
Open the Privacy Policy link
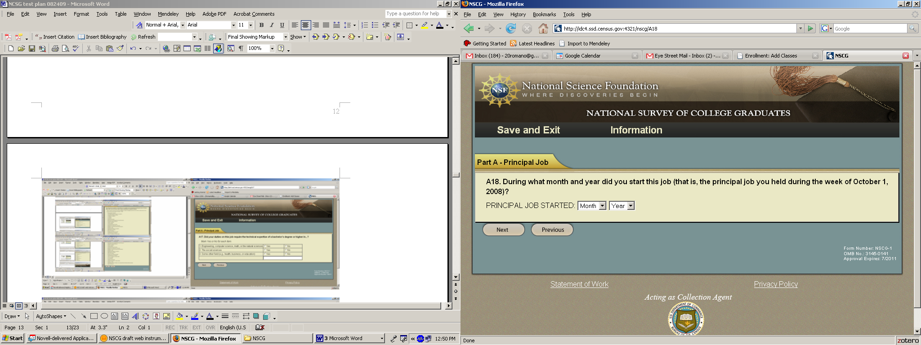pyautogui.click(x=775, y=284)
